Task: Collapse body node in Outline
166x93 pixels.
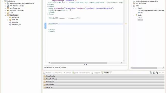Action: [x=134, y=15]
